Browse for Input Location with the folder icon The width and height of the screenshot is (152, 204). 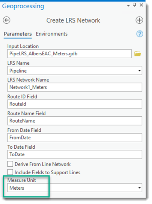point(138,53)
